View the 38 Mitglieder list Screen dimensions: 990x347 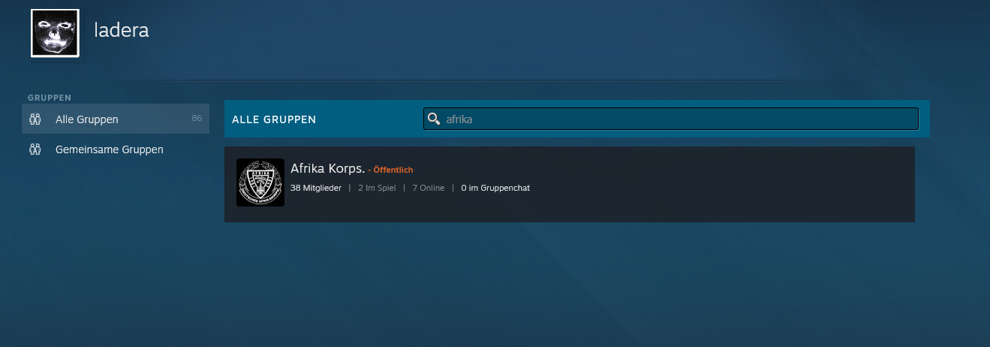(x=316, y=188)
